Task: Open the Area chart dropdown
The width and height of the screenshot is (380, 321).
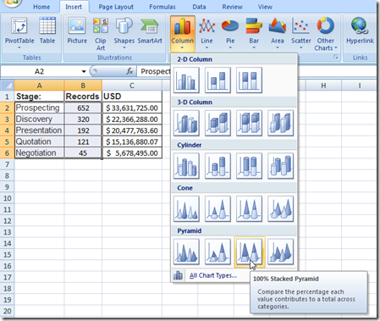Action: [x=278, y=33]
